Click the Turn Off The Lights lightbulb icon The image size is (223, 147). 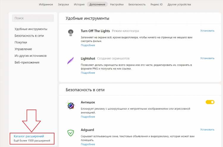click(71, 33)
